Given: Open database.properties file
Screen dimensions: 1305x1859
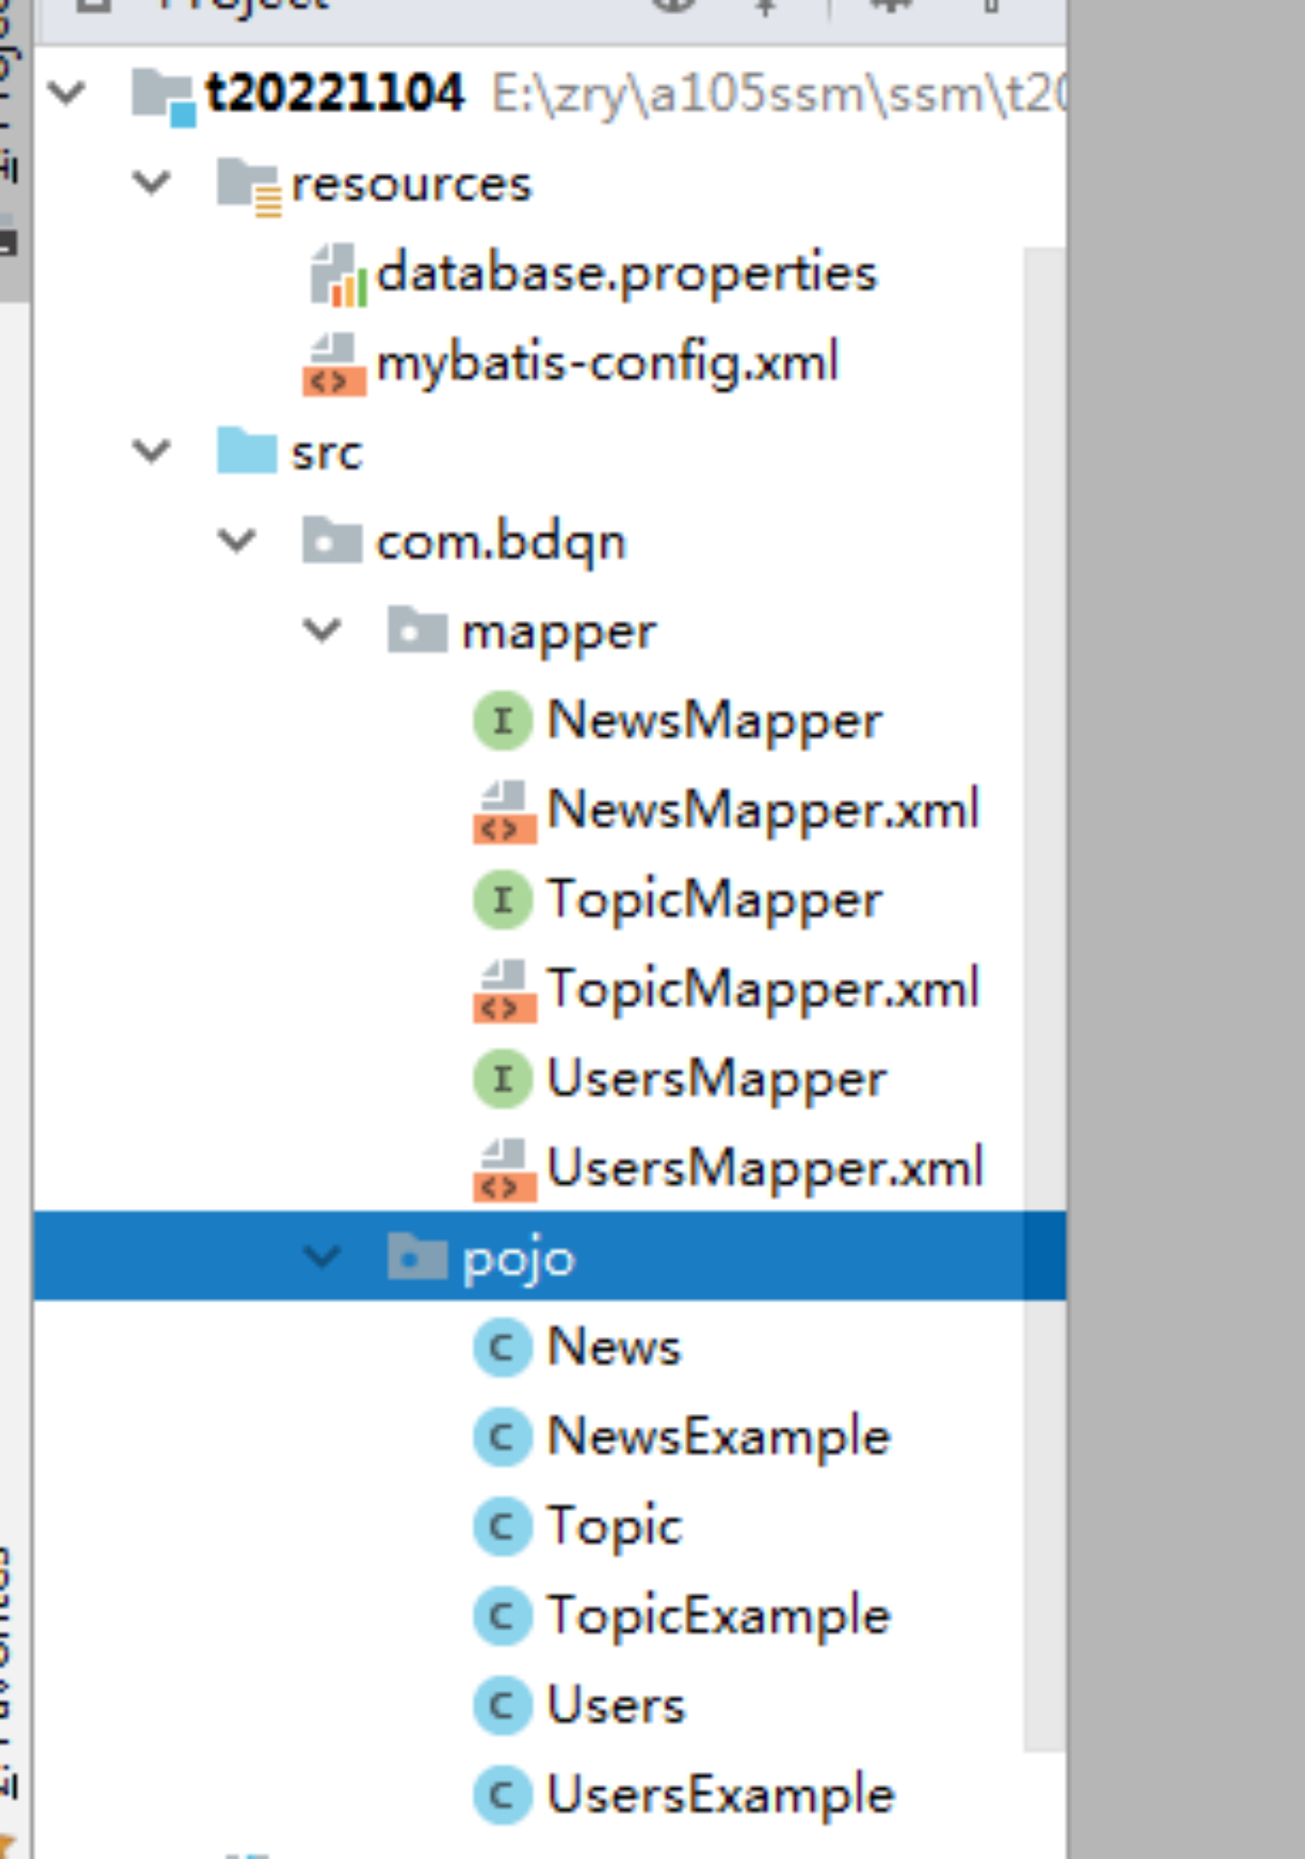Looking at the screenshot, I should pos(626,274).
